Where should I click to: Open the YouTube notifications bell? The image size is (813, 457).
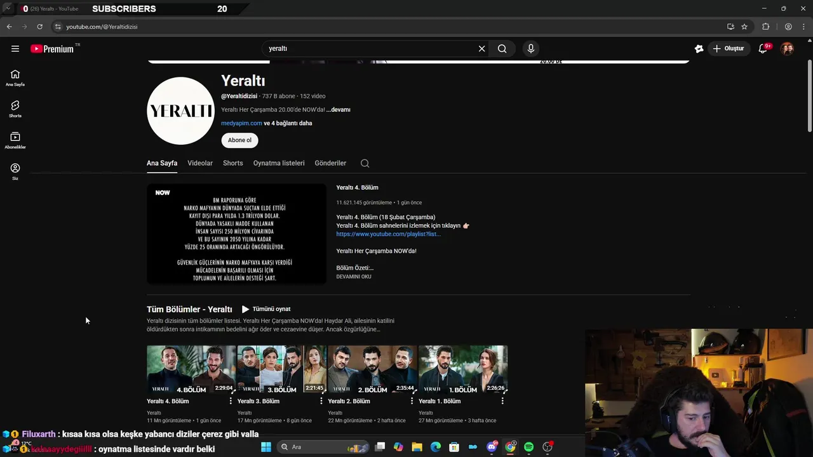coord(763,49)
